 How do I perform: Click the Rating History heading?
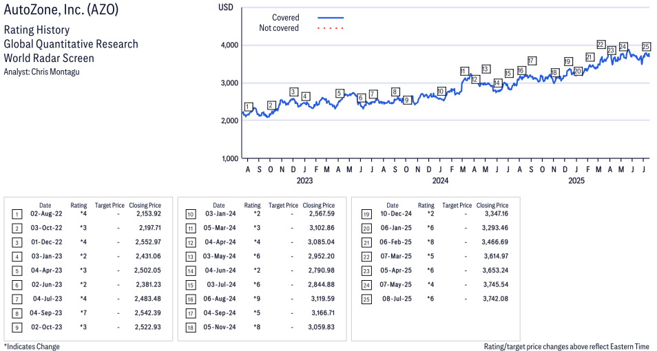click(37, 30)
